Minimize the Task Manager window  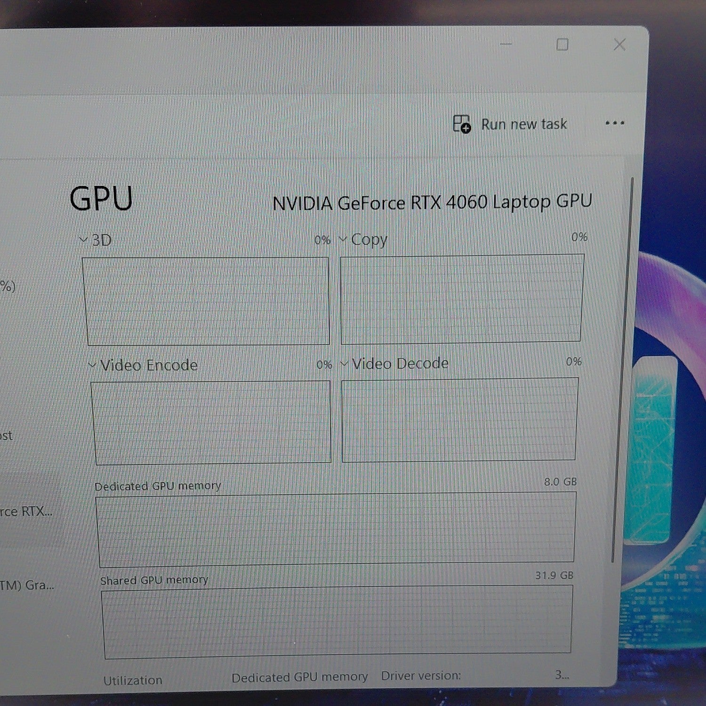(x=506, y=44)
